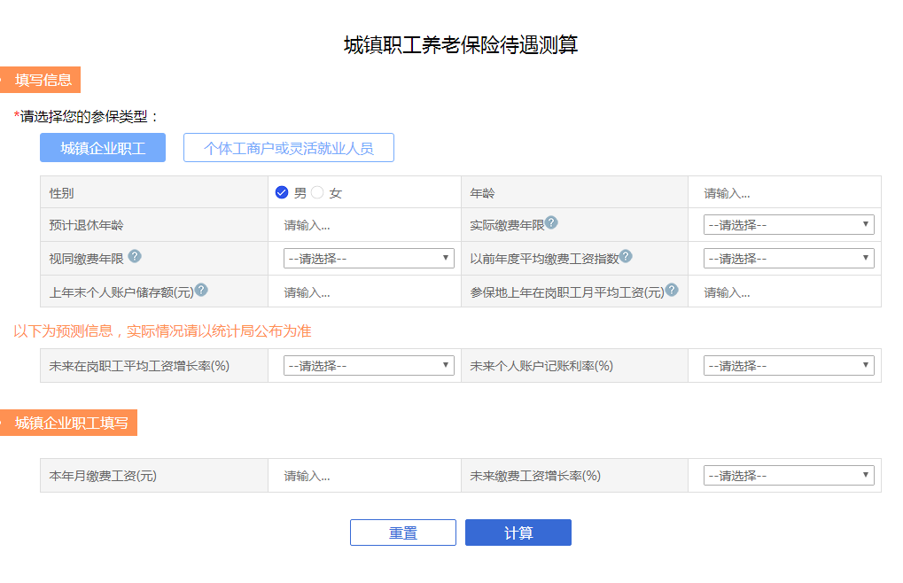Click help icon beside 实际缴费年限

click(x=551, y=222)
